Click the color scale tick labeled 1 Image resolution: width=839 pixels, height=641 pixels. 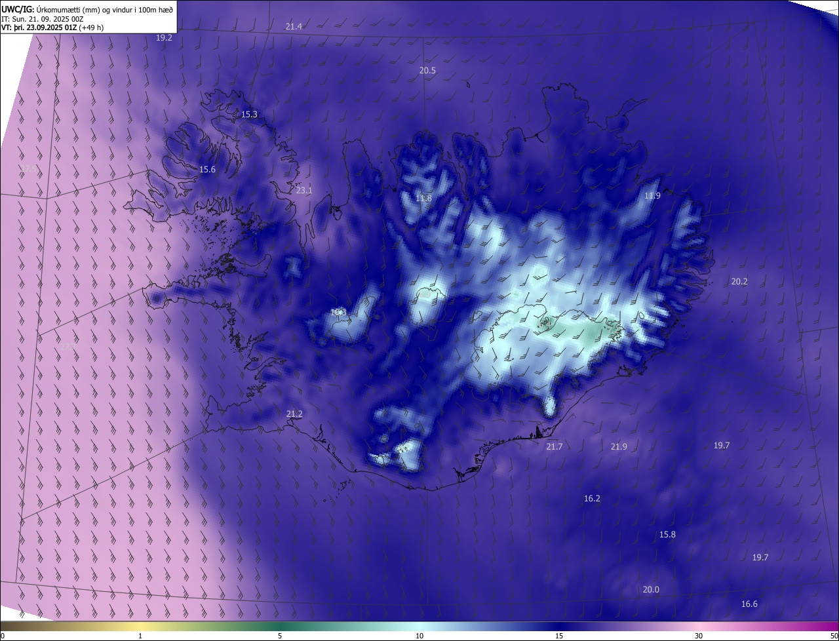coord(140,636)
